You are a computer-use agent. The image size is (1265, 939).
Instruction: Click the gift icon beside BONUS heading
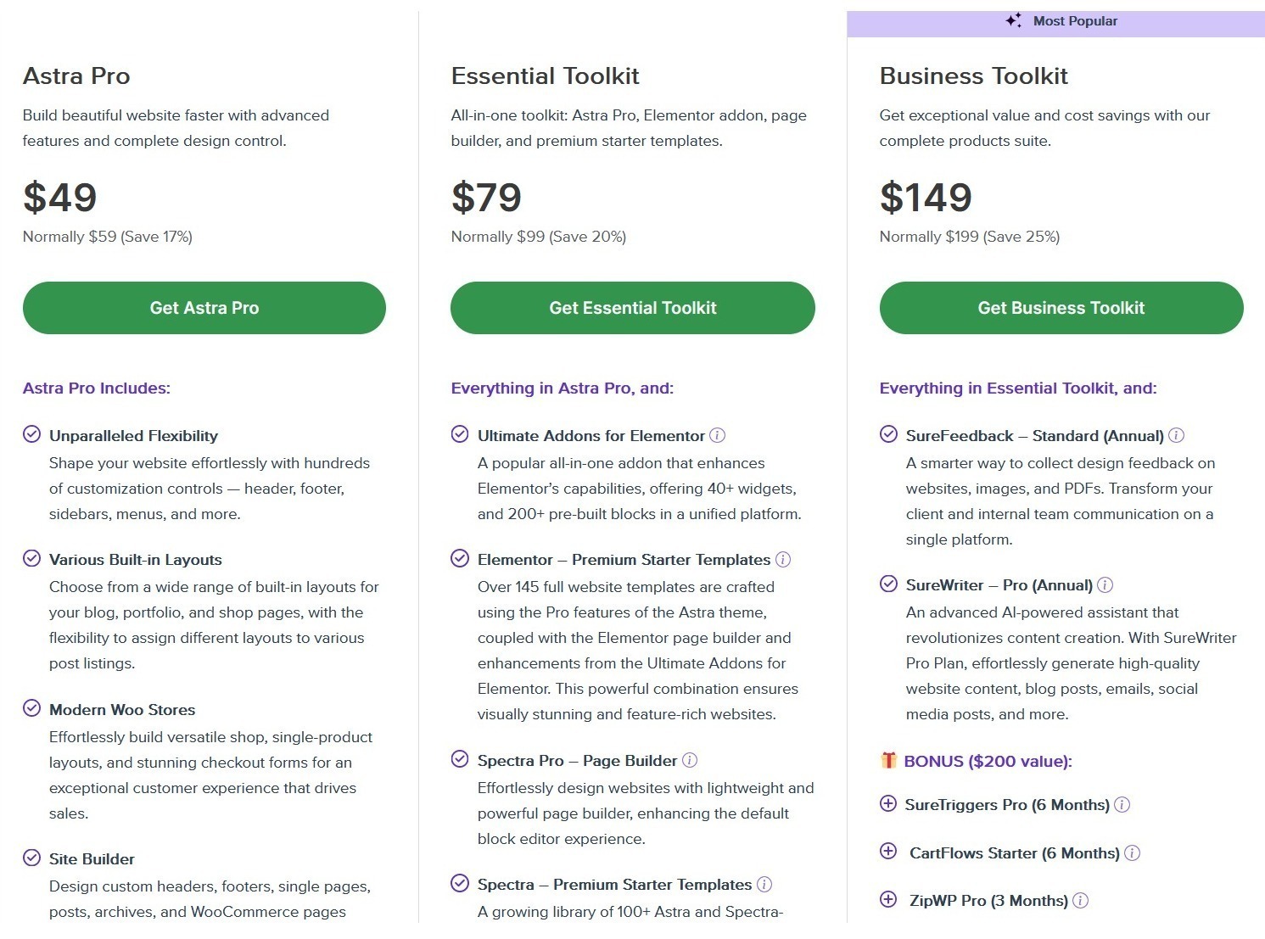coord(888,760)
